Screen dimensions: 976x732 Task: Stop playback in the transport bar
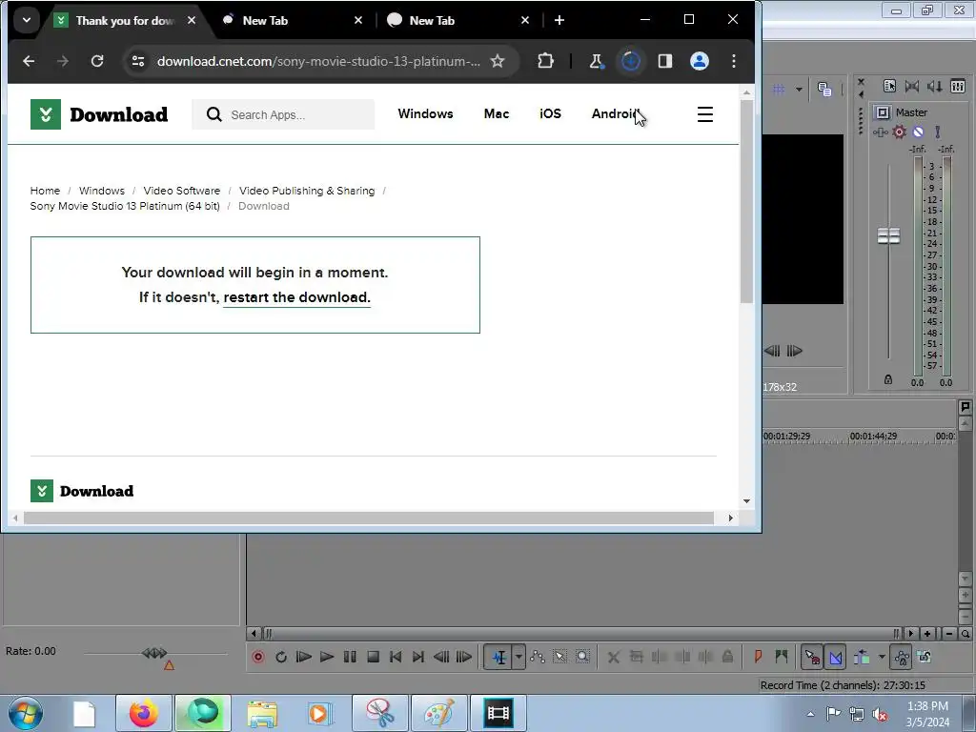pyautogui.click(x=373, y=657)
